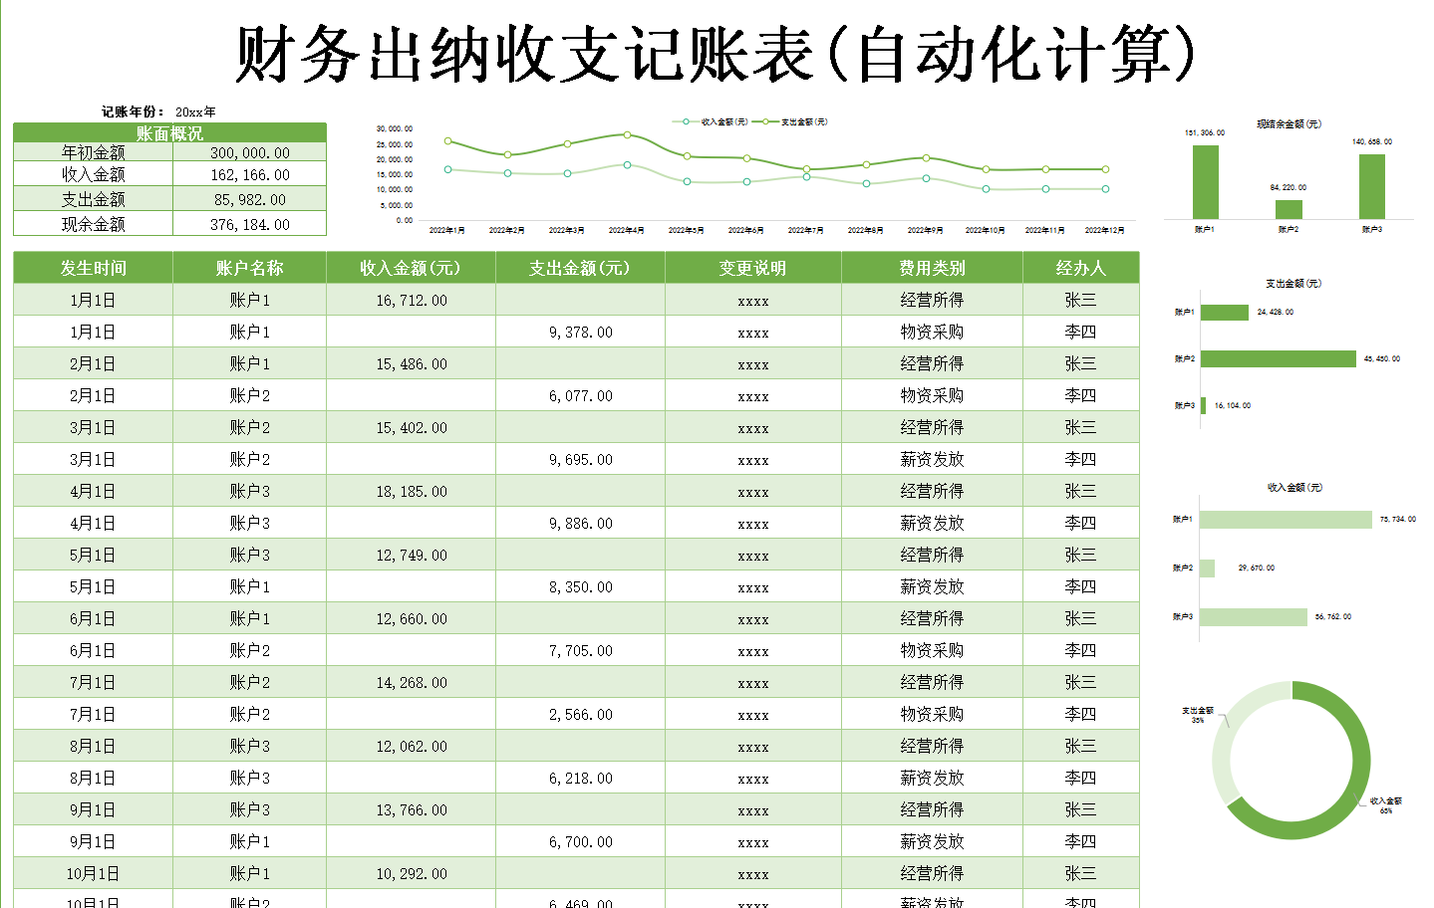Viewport: 1434px width, 908px height.
Task: Select the 12,062.00 income cell
Action: 411,746
